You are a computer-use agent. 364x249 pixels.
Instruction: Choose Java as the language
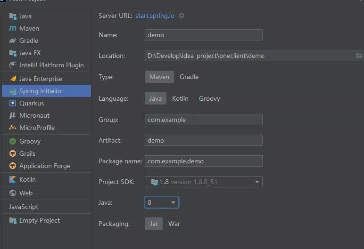tap(155, 98)
